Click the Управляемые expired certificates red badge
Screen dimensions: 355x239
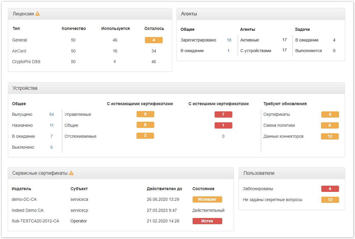(x=223, y=114)
